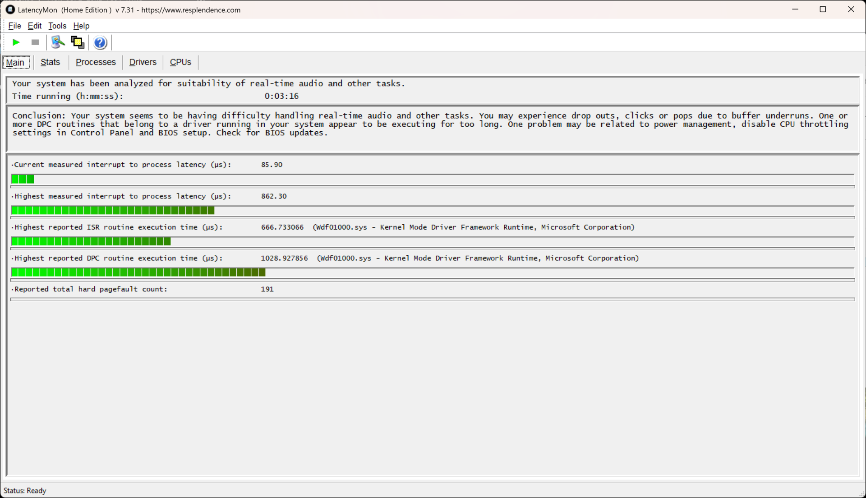Switch to the Stats tab
Screen dimensions: 866x498
tap(50, 62)
